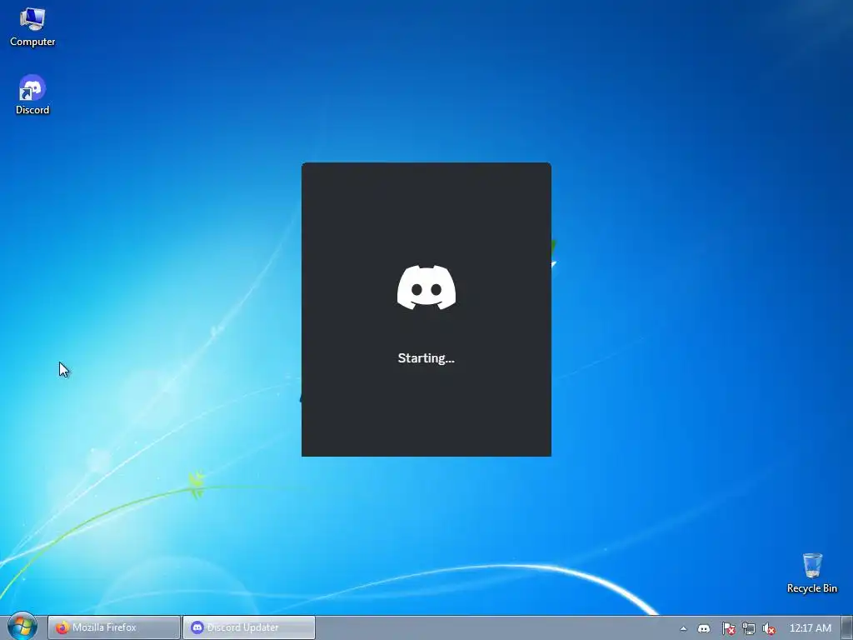This screenshot has height=640, width=853.
Task: Click the Show desktop strip
Action: 847,628
